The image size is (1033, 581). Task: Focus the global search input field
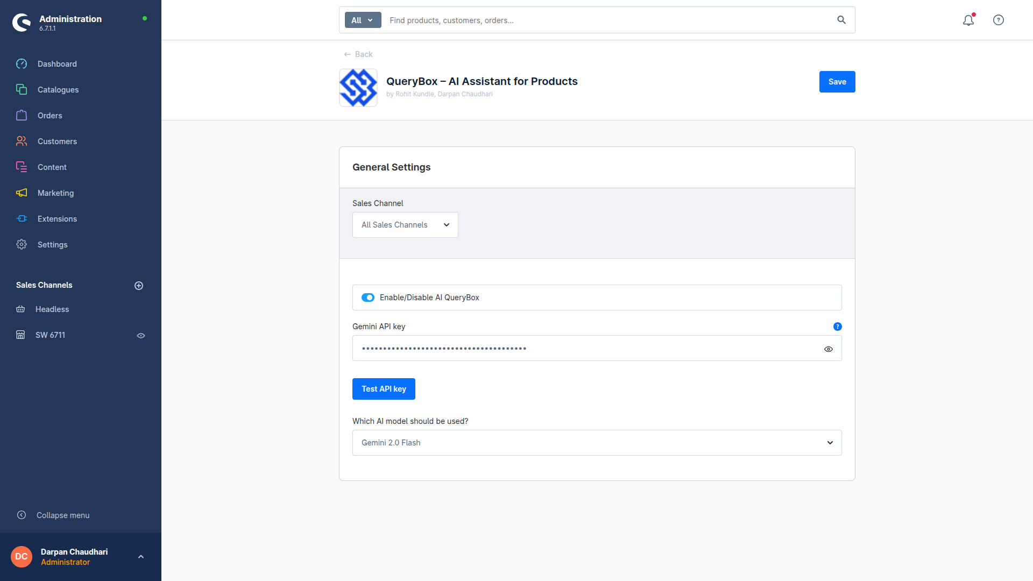(x=608, y=20)
